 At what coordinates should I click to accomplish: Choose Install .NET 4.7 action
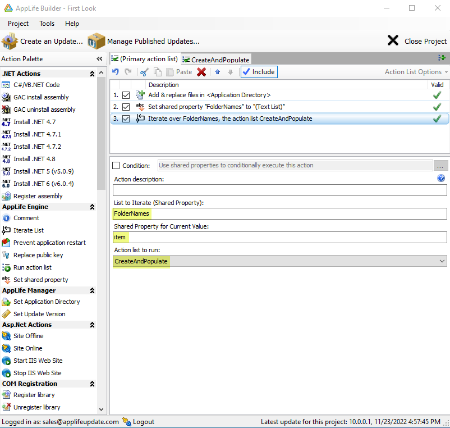pos(29,122)
